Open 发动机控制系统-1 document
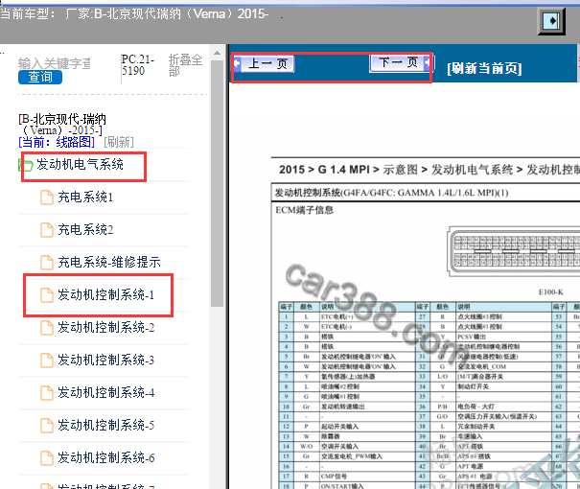 coord(105,294)
